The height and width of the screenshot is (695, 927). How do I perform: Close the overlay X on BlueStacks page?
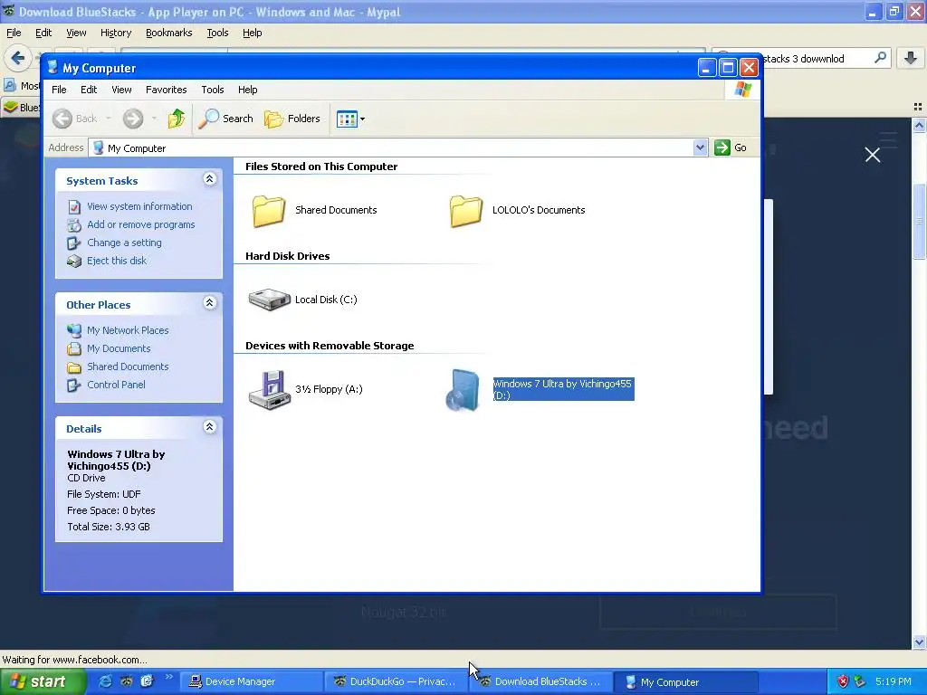click(x=873, y=155)
